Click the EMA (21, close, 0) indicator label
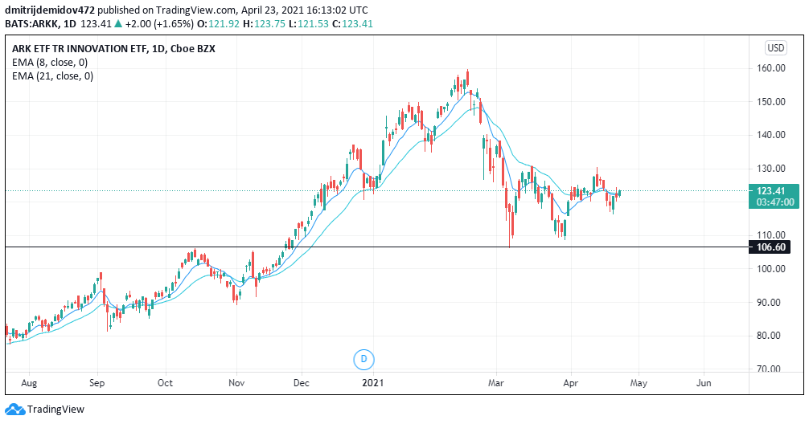The width and height of the screenshot is (809, 424). coord(52,76)
